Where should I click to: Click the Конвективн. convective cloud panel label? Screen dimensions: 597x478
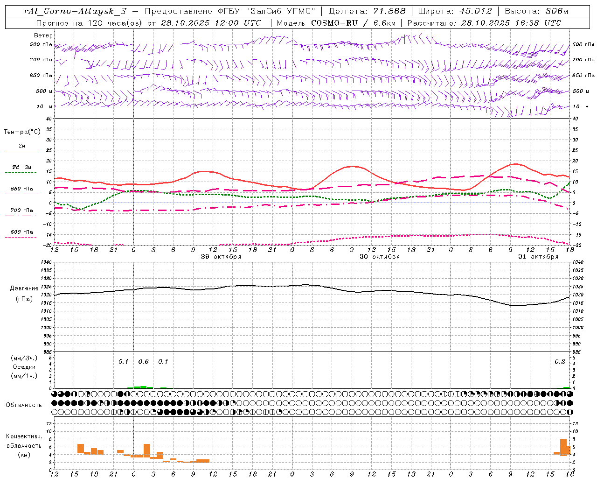24,436
